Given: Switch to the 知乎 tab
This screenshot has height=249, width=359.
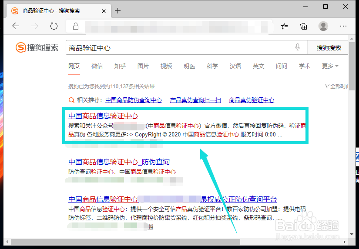Looking at the screenshot, I should (x=120, y=66).
